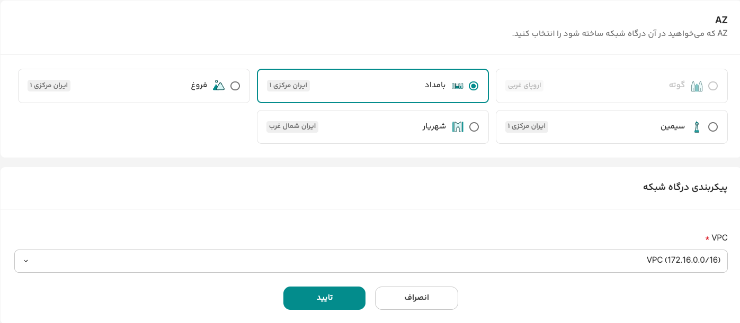
Task: Click the فروغ mountain icon
Action: click(x=219, y=86)
